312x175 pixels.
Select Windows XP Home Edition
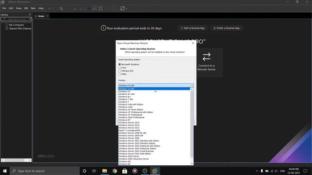(x=154, y=109)
